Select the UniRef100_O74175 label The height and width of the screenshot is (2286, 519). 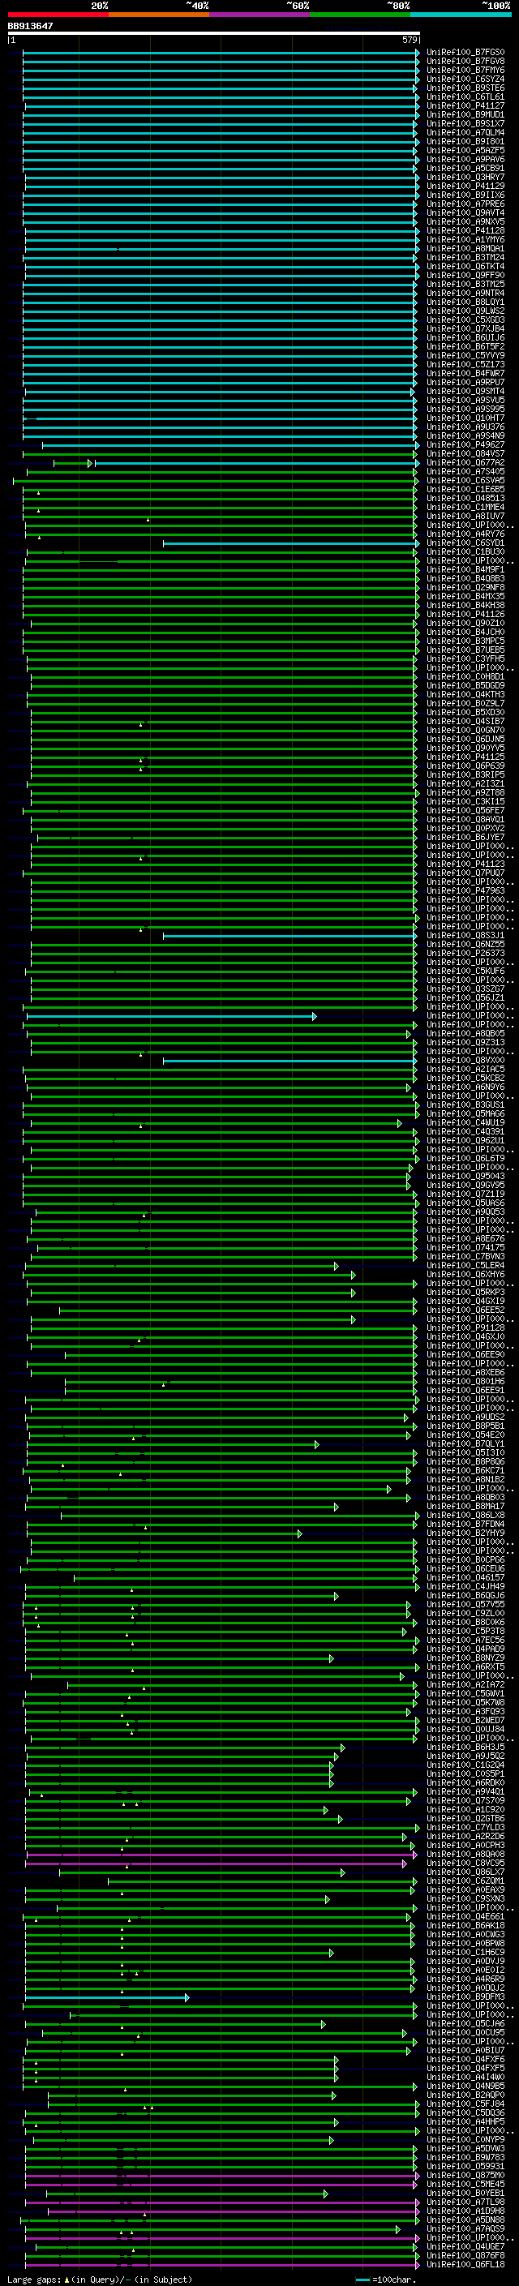tap(465, 1248)
